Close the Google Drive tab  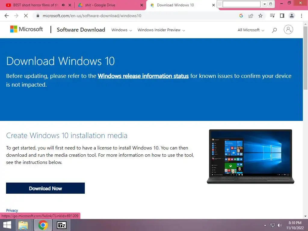tap(142, 5)
